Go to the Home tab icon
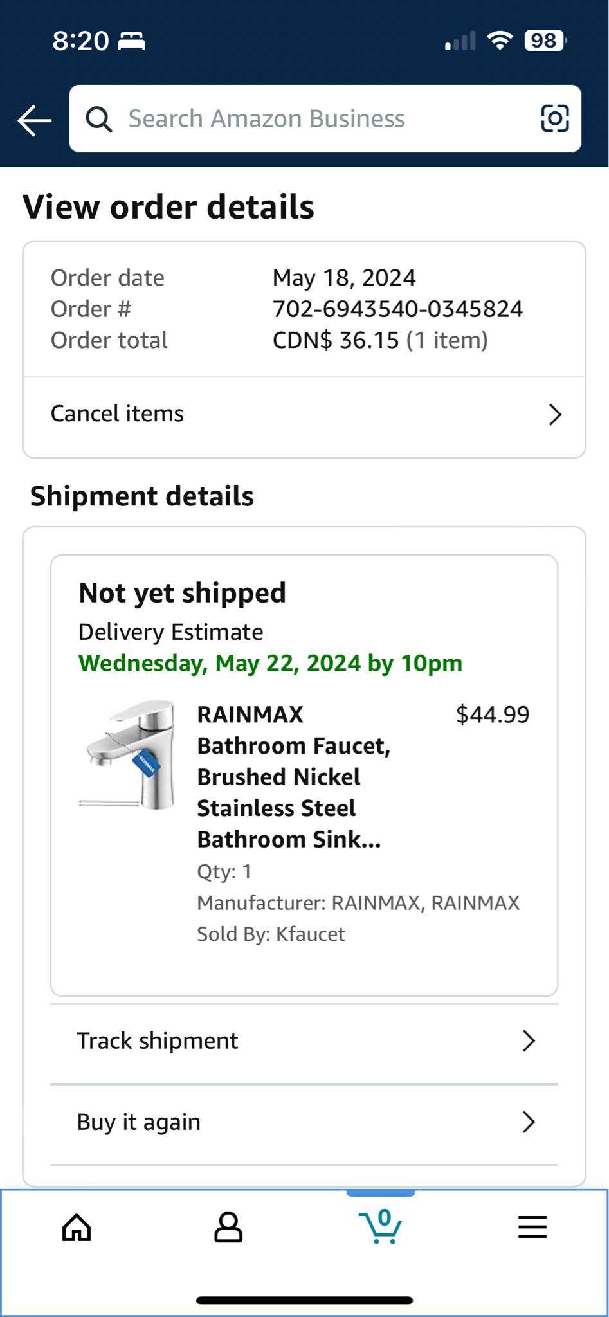609x1317 pixels. click(77, 1227)
